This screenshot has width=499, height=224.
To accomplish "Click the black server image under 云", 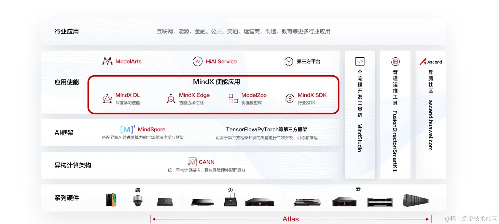I will tap(344, 202).
